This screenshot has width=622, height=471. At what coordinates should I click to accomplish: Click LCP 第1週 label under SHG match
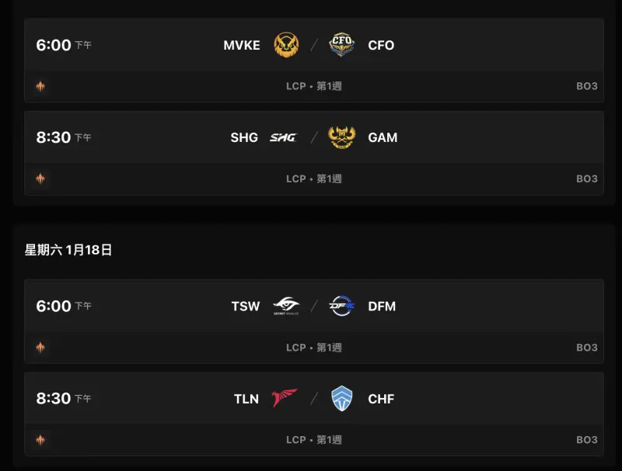[314, 178]
